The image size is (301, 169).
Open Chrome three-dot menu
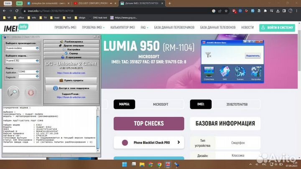pos(297,11)
